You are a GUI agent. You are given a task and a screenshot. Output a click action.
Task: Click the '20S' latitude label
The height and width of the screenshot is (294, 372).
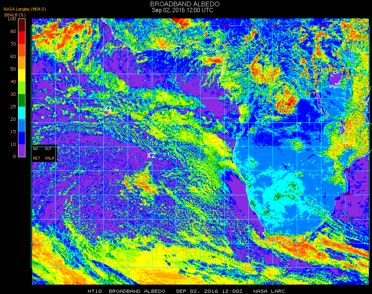pyautogui.click(x=348, y=170)
